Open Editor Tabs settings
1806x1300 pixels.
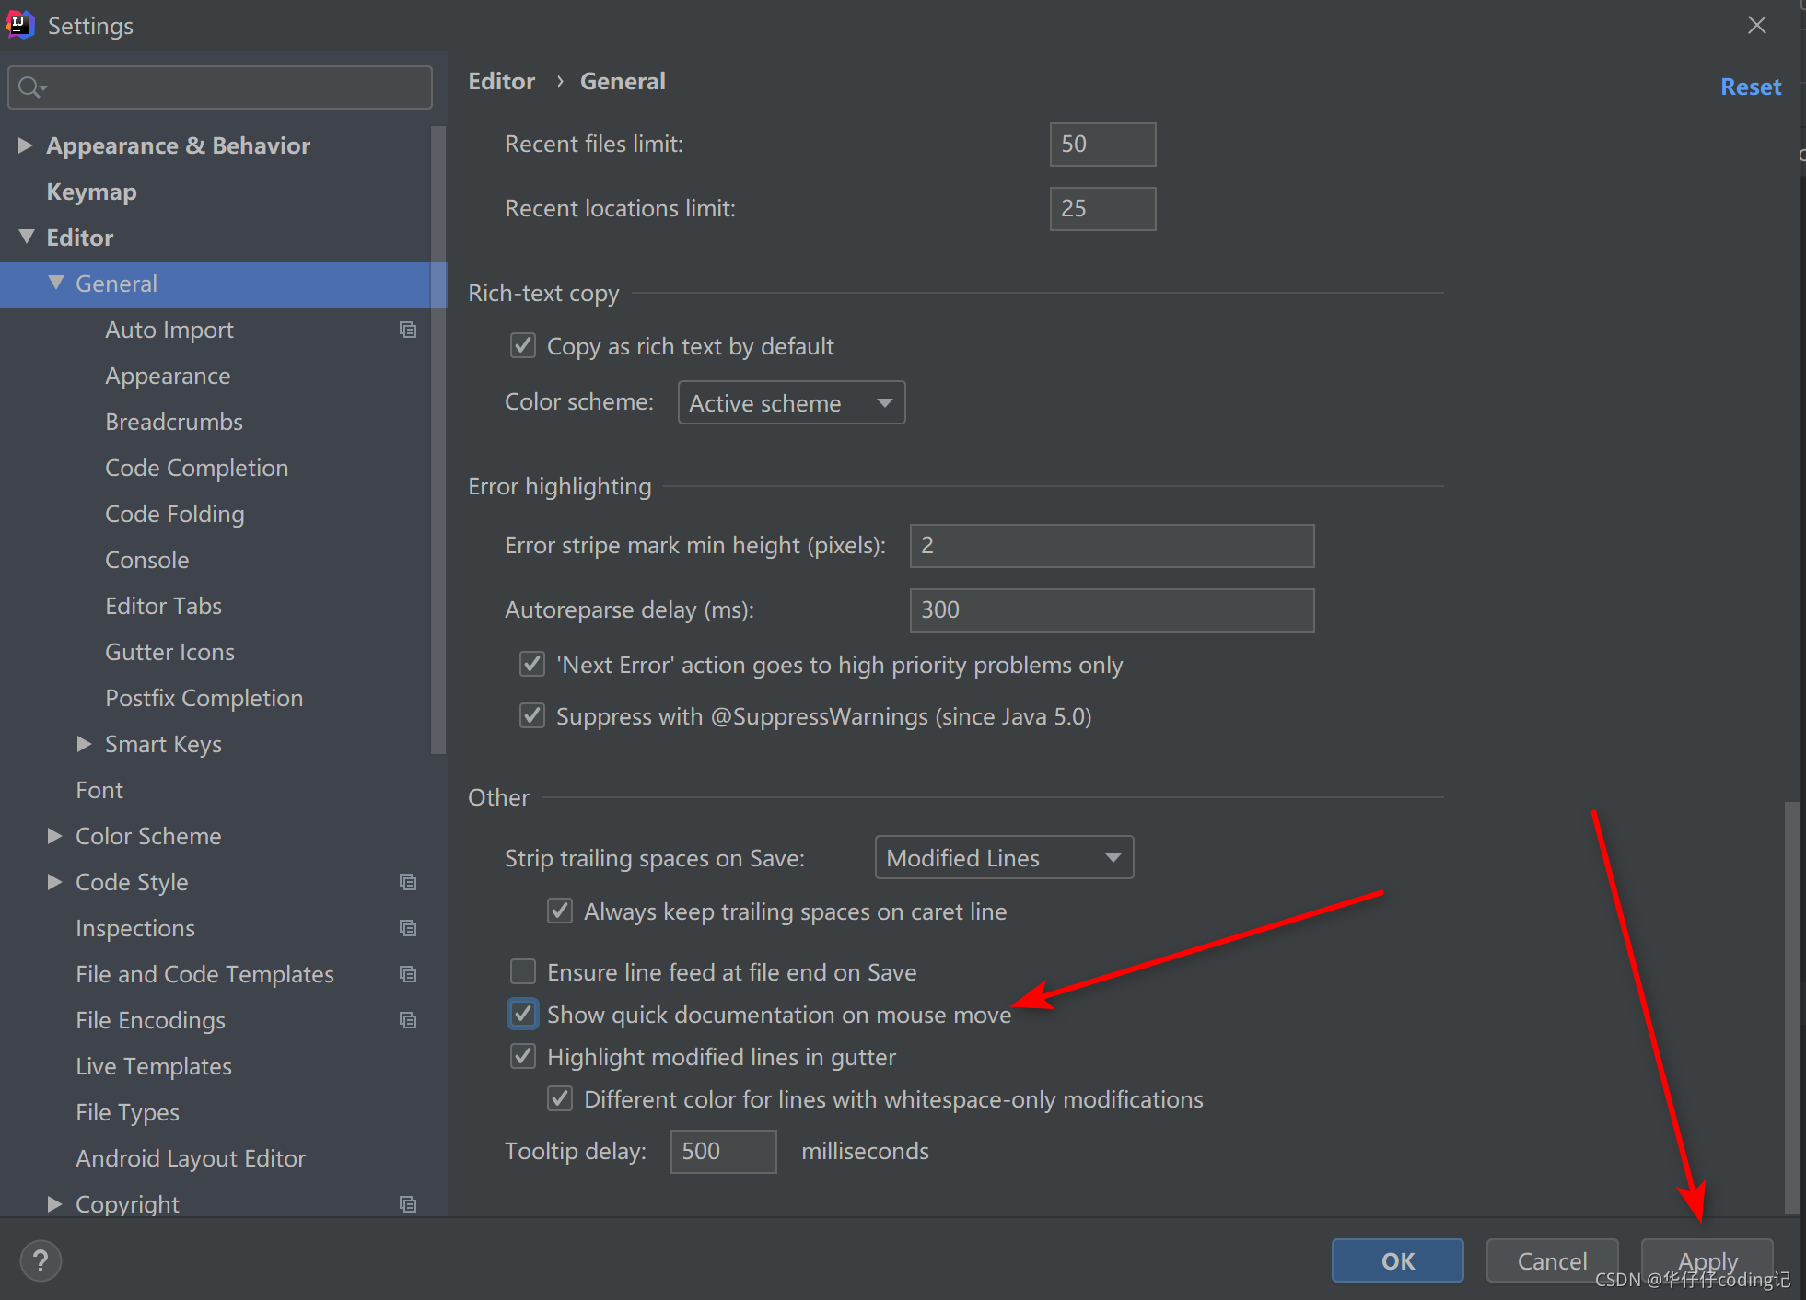click(x=163, y=606)
